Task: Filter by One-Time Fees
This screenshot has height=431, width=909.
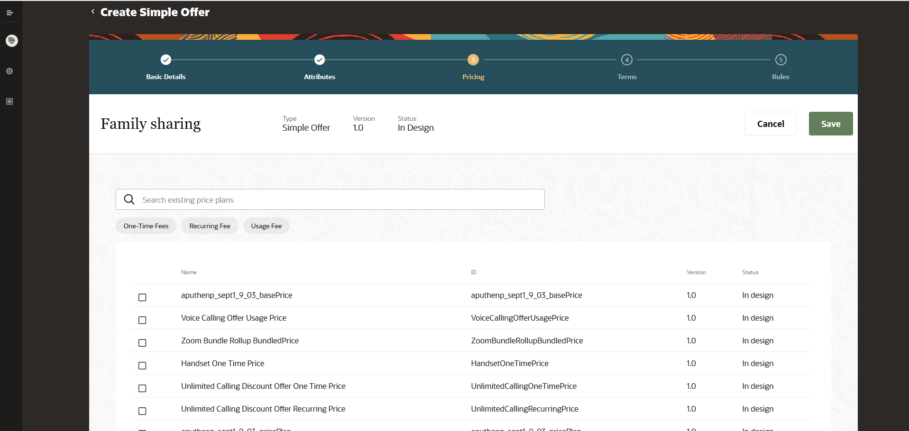Action: pyautogui.click(x=146, y=226)
